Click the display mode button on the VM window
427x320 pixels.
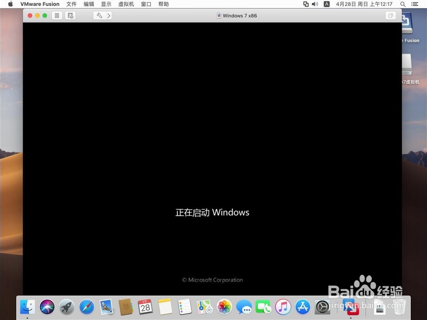pos(390,15)
